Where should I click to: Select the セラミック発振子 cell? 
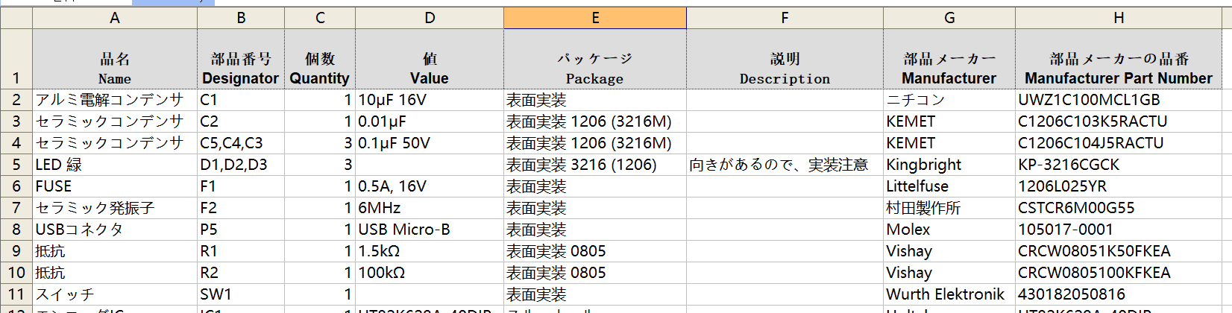(x=115, y=208)
